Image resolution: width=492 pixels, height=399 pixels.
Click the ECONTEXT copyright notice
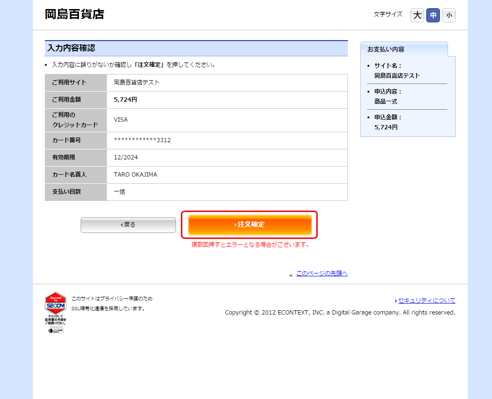tap(340, 312)
